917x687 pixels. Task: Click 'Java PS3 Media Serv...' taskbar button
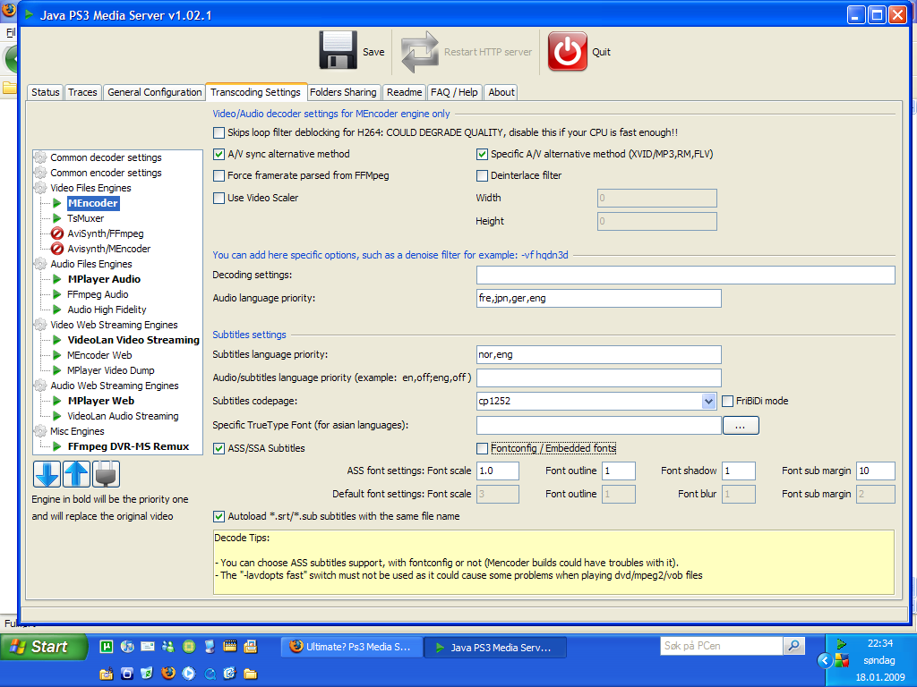point(494,648)
